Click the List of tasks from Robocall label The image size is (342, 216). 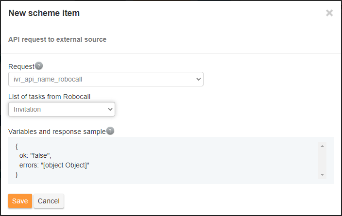50,97
